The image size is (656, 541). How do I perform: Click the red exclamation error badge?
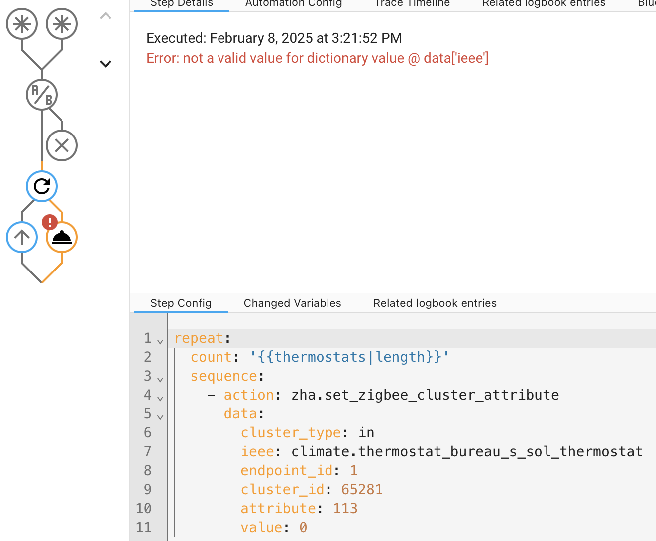click(50, 222)
